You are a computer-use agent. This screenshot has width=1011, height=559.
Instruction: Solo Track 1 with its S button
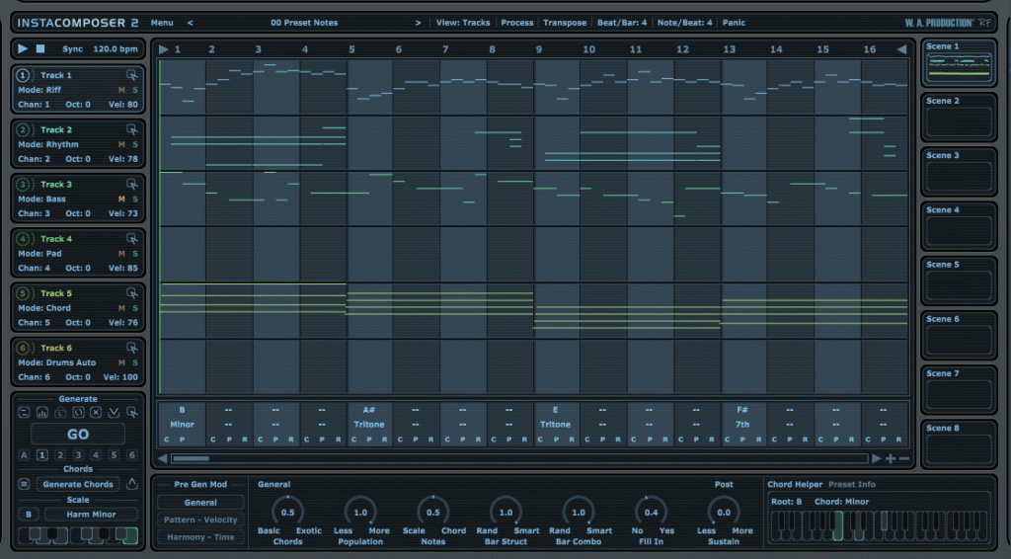point(135,90)
